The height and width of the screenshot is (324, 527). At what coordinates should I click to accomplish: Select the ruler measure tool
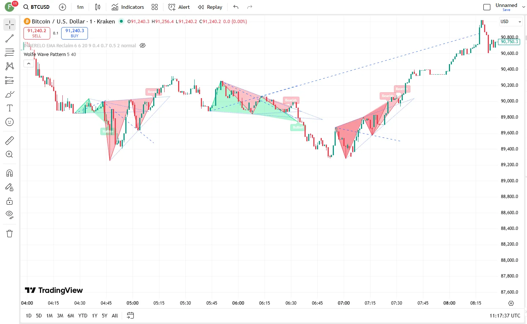coord(10,140)
